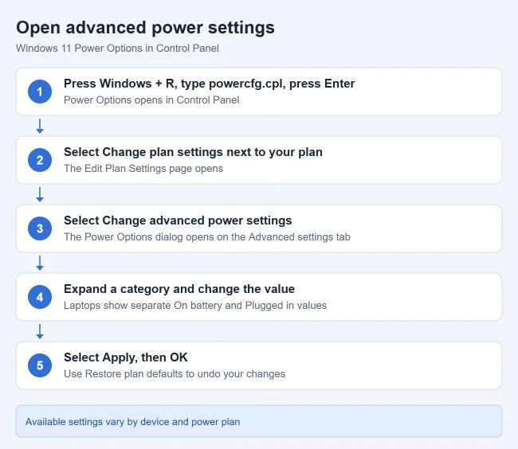
Task: Click 'The Edit Plan Settings page opens' text
Action: coord(143,169)
